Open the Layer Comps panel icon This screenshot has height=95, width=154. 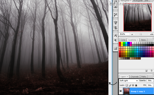tap(115, 48)
